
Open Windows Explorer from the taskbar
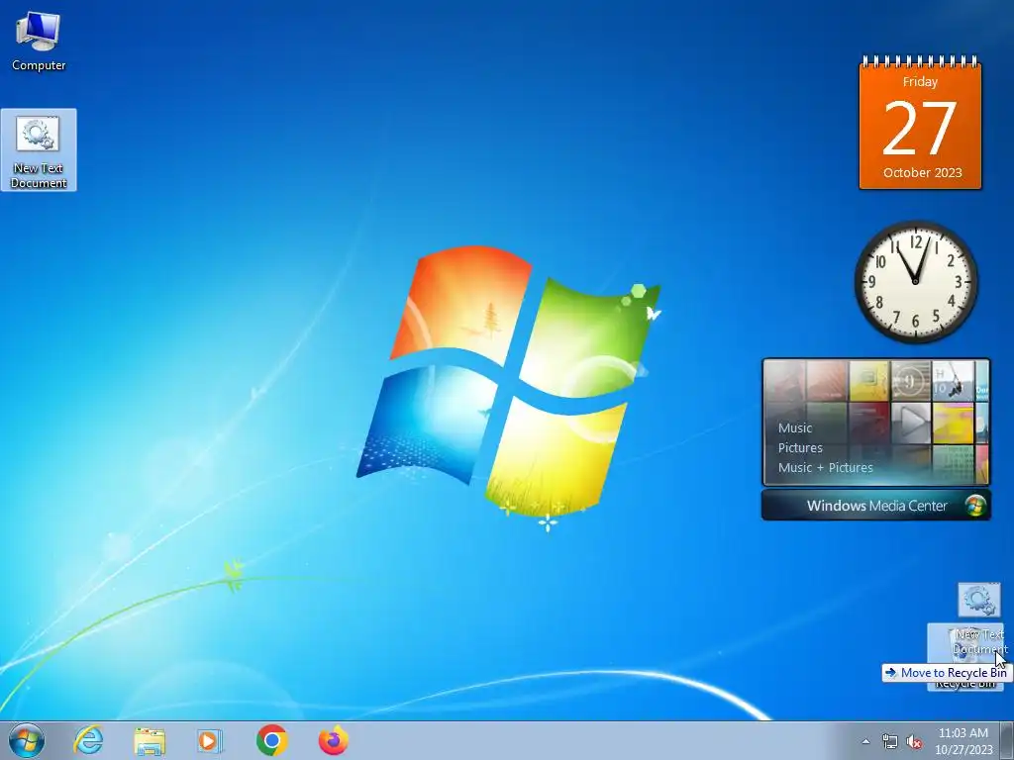(x=150, y=740)
